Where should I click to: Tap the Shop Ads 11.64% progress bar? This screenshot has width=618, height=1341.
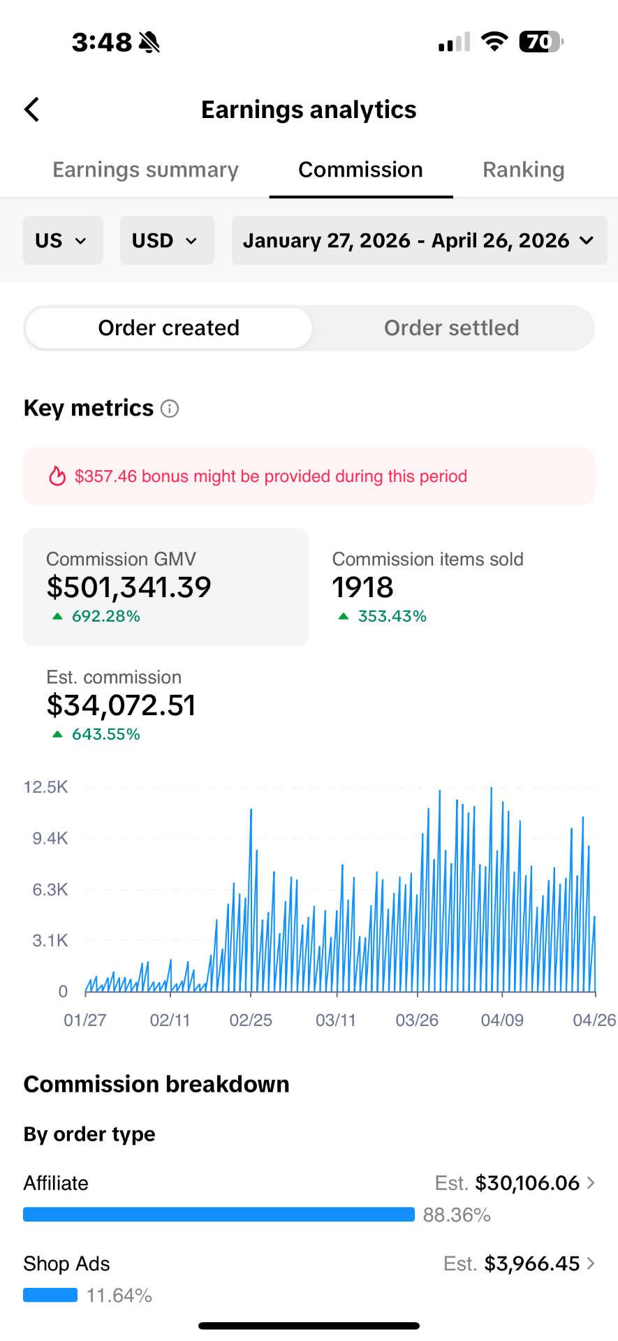50,1295
